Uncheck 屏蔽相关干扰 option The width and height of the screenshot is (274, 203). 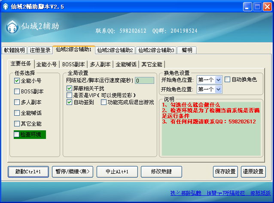[70, 88]
